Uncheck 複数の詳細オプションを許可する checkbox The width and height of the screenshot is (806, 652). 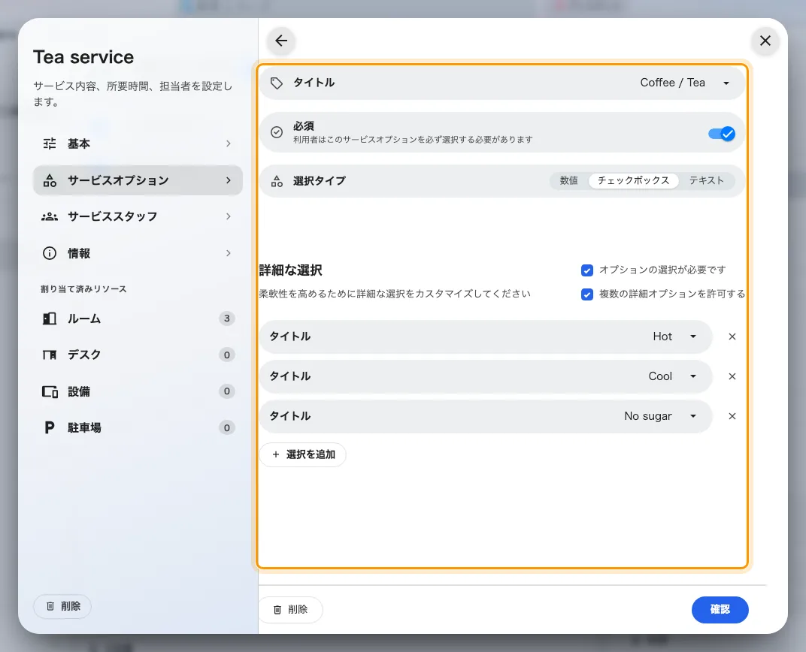tap(587, 294)
